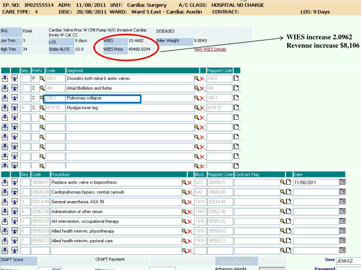The width and height of the screenshot is (361, 270).
Task: Open the View WIES Details link
Action: [210, 49]
